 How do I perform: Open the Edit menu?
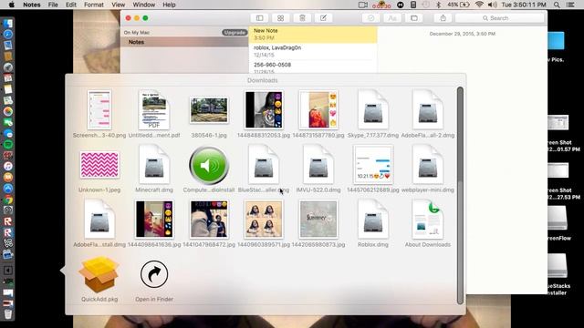pyautogui.click(x=71, y=5)
